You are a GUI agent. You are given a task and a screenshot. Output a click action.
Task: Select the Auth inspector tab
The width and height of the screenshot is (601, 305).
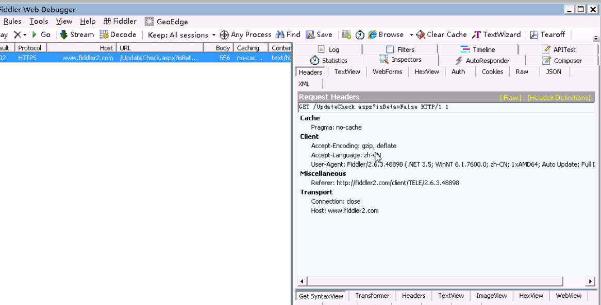point(458,71)
